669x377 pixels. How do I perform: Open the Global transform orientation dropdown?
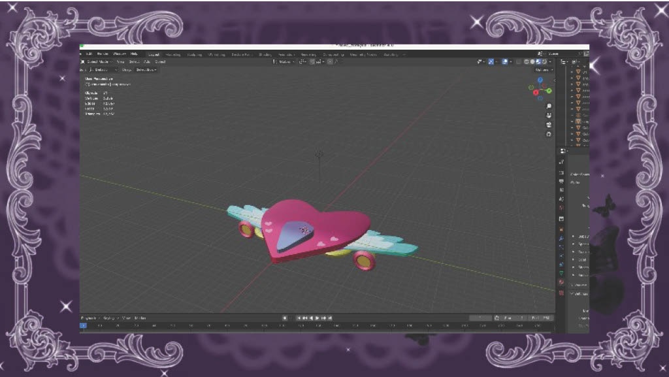click(284, 62)
